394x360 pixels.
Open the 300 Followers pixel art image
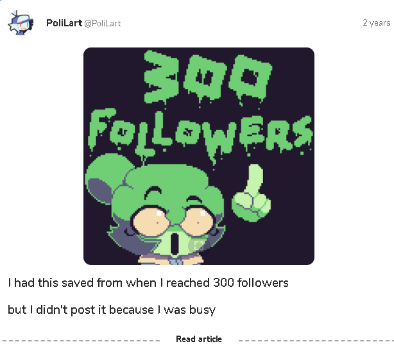pyautogui.click(x=198, y=156)
